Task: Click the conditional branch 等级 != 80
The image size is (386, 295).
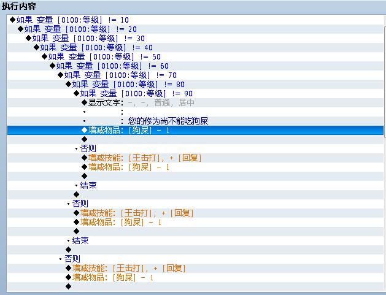Action: click(195, 85)
